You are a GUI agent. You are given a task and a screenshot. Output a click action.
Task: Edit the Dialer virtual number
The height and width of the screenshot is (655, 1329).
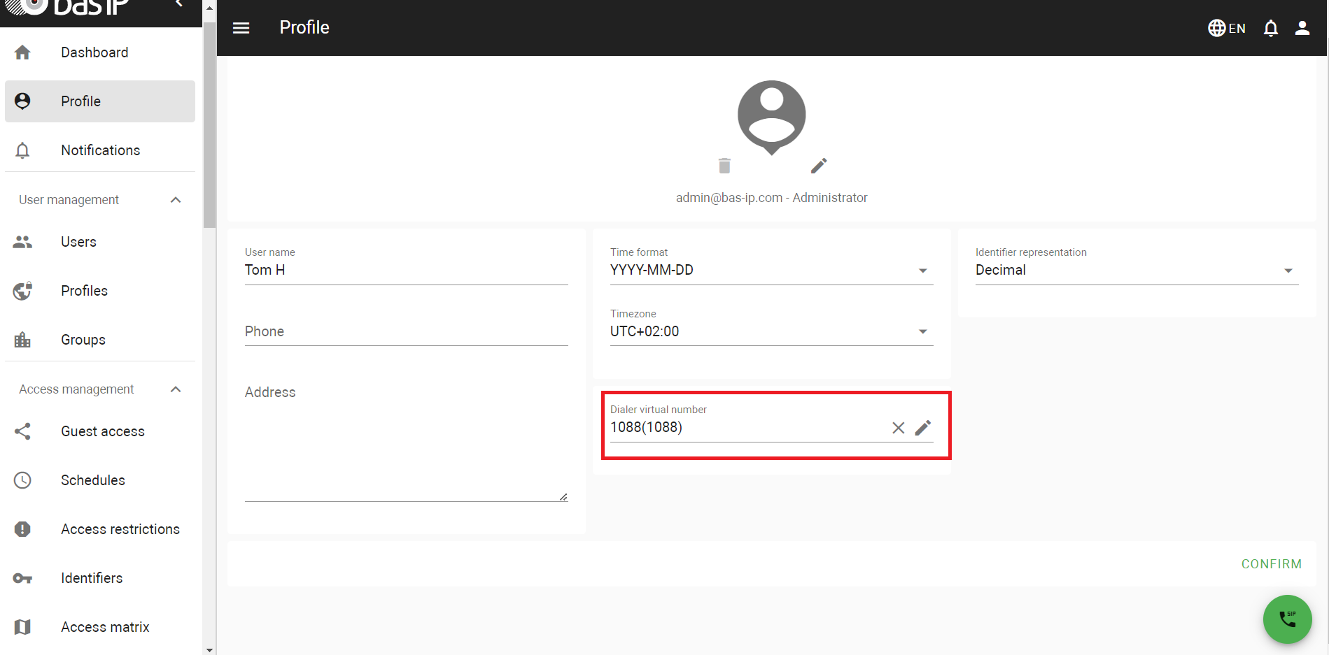[x=923, y=428]
